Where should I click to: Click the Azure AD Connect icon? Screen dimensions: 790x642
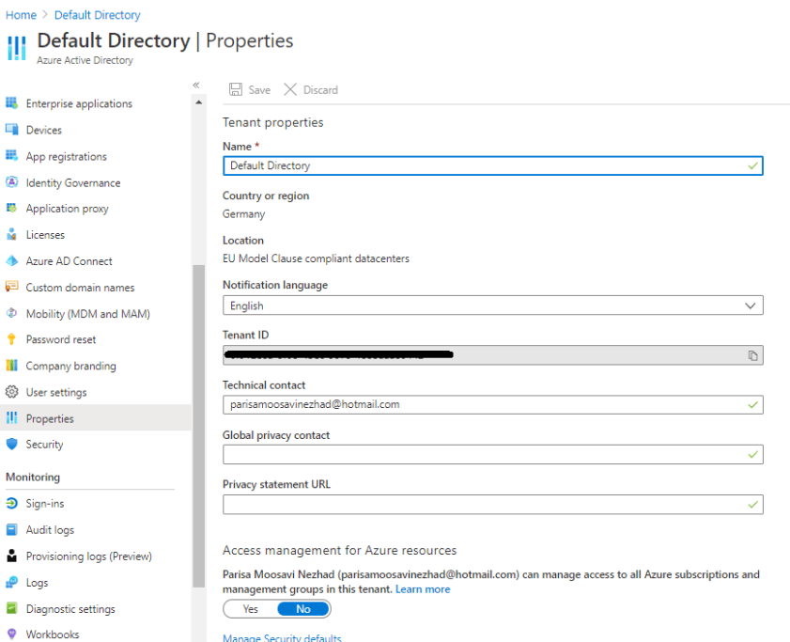pyautogui.click(x=11, y=260)
